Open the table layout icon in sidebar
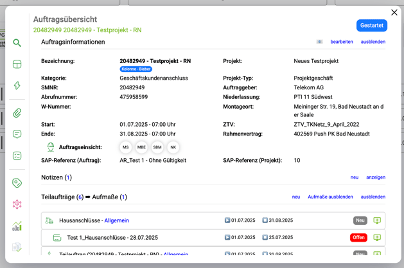The height and width of the screenshot is (268, 404). 17,64
